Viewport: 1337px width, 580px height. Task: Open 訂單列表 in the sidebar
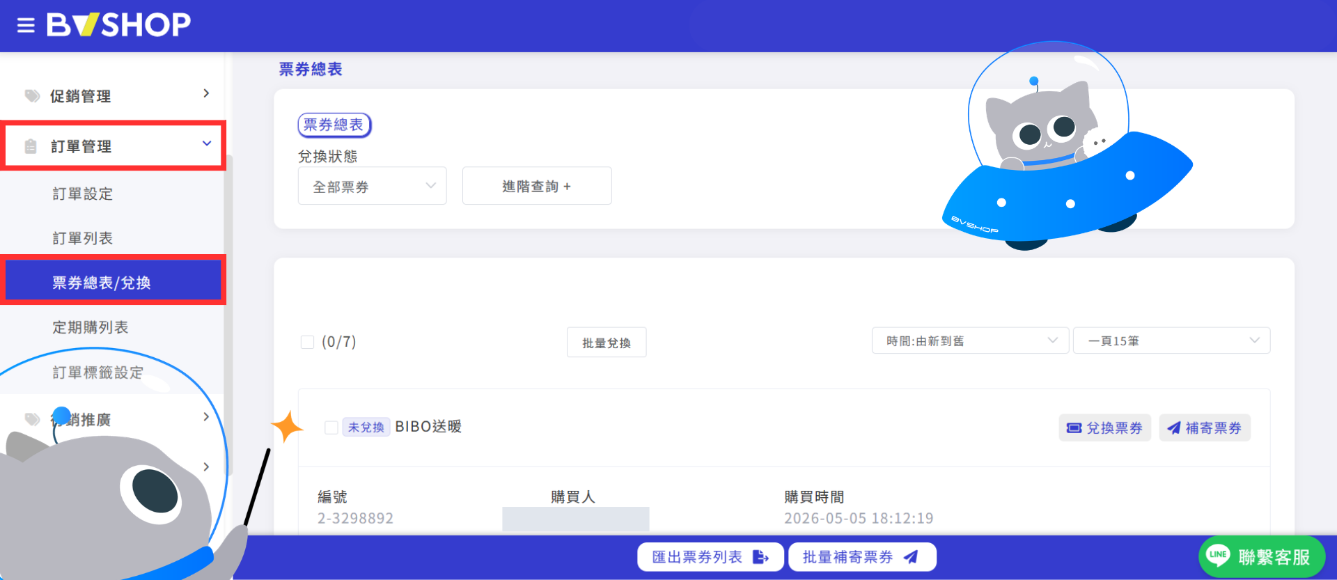(x=83, y=238)
